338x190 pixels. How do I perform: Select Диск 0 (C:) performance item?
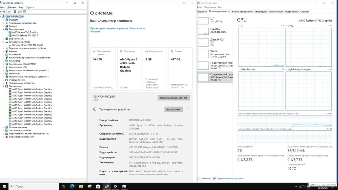(215, 43)
